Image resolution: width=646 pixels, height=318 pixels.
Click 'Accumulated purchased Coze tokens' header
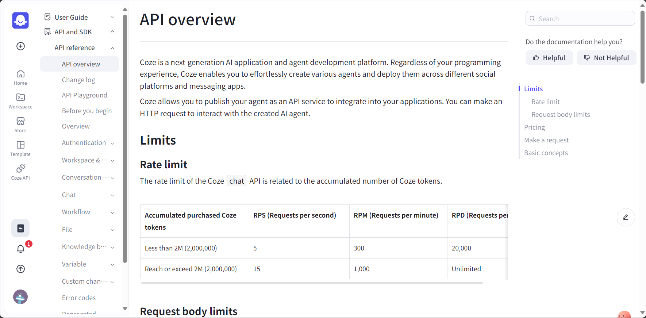pos(195,221)
